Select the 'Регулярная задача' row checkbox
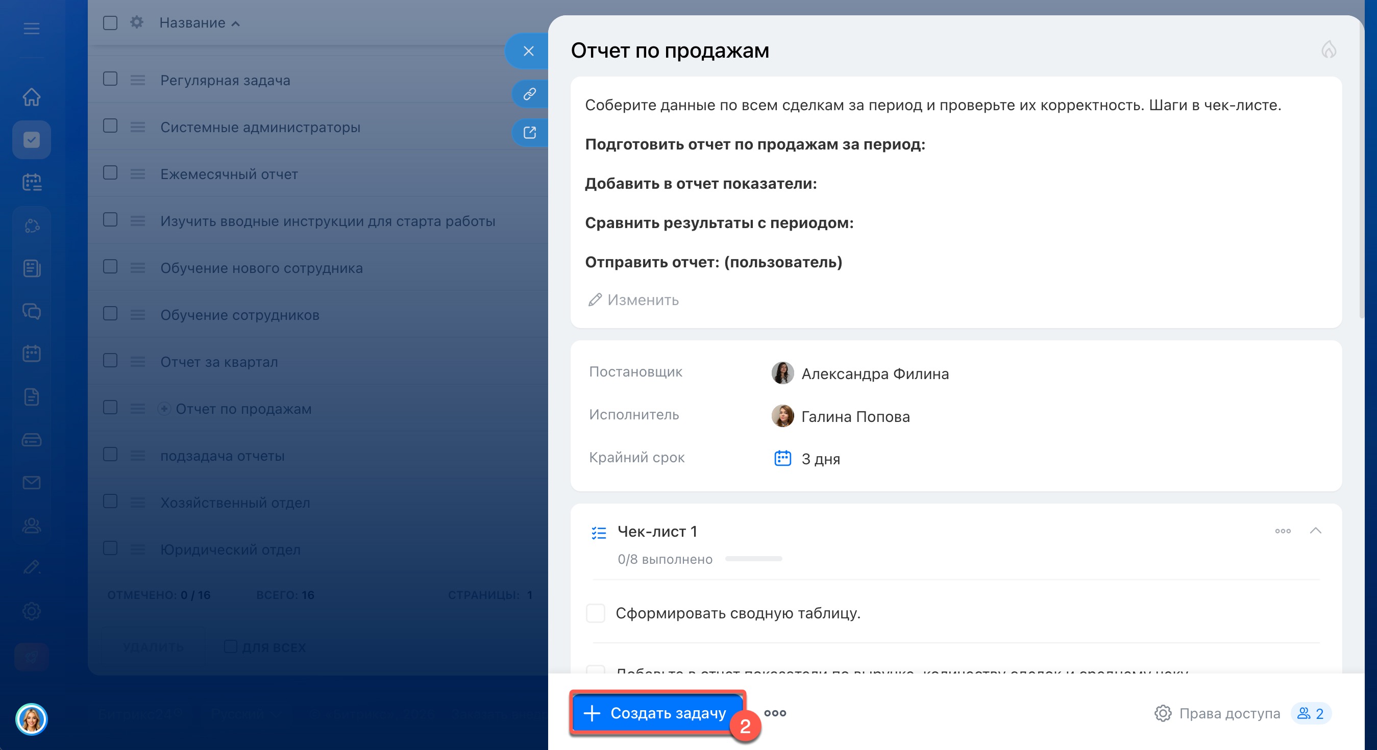The image size is (1377, 750). 110,79
